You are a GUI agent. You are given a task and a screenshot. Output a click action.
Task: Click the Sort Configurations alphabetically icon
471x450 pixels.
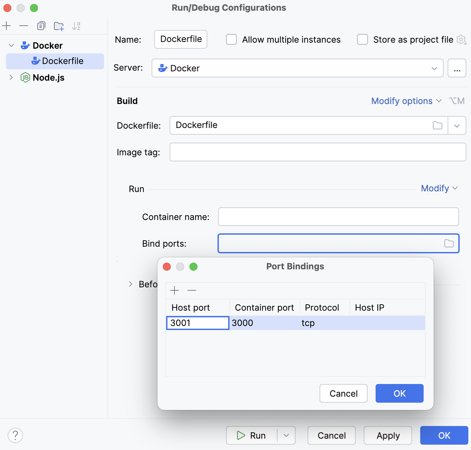point(76,26)
